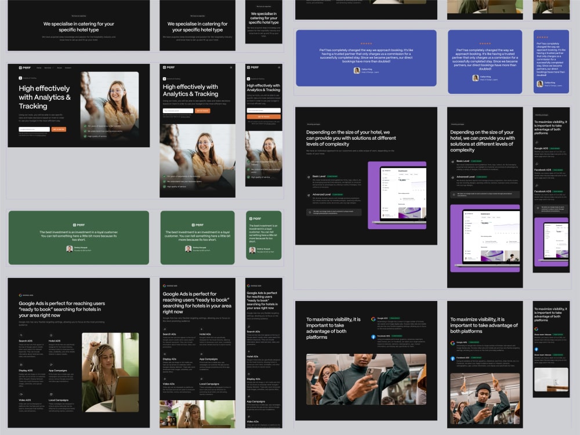Click the High quality of service check icon on tablet hero

point(164,186)
